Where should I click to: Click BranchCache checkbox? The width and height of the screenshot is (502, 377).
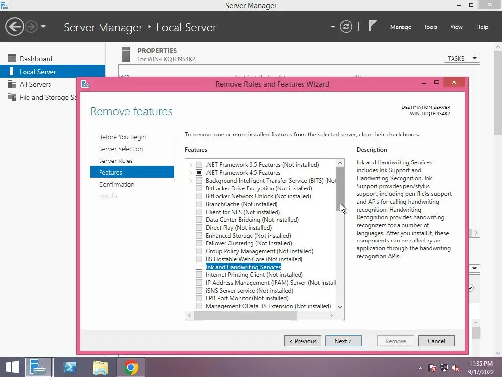pyautogui.click(x=199, y=204)
